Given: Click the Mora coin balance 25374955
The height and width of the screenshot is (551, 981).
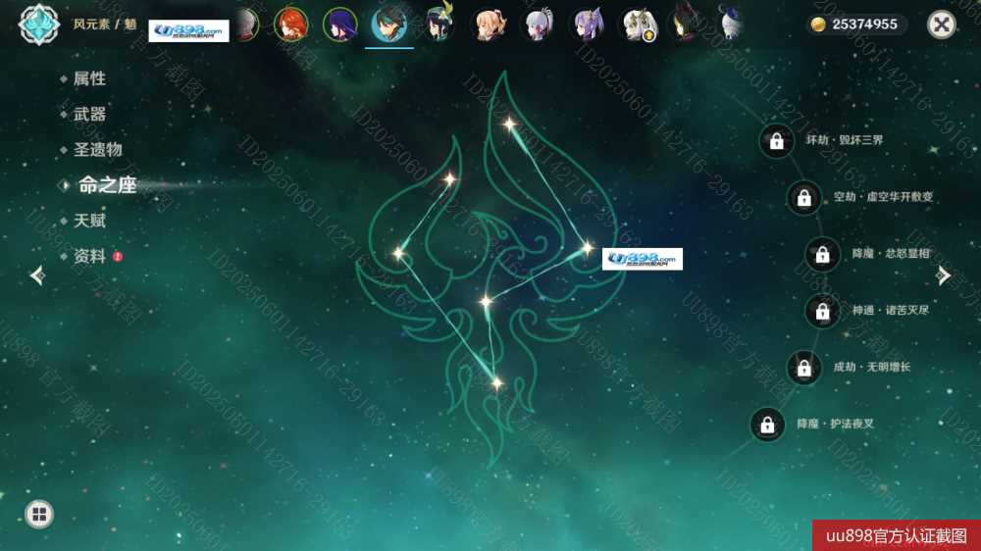Looking at the screenshot, I should (856, 25).
